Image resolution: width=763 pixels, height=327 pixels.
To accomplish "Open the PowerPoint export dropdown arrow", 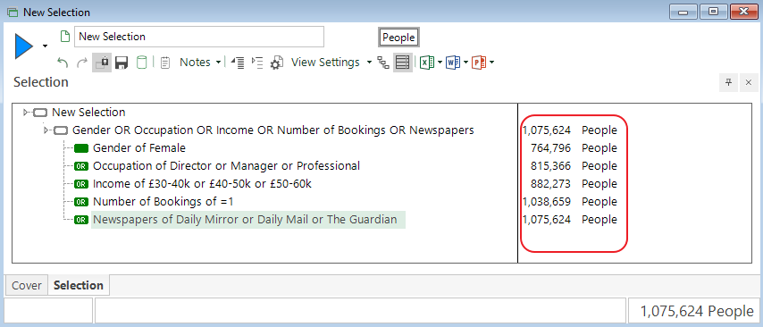I will (492, 63).
